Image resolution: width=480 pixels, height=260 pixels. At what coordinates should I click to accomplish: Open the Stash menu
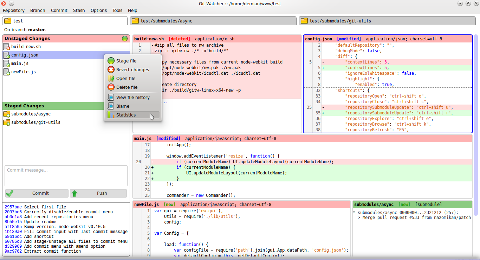79,11
